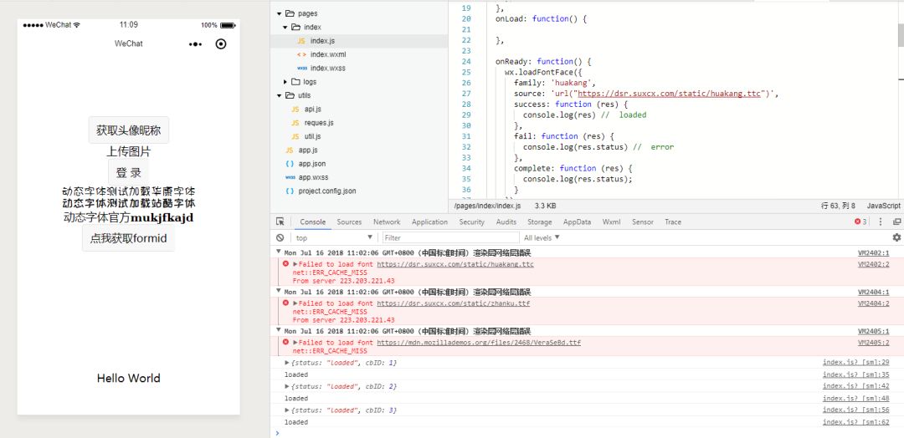Switch to the AppData tab
Screen dimensions: 904x438
point(577,222)
